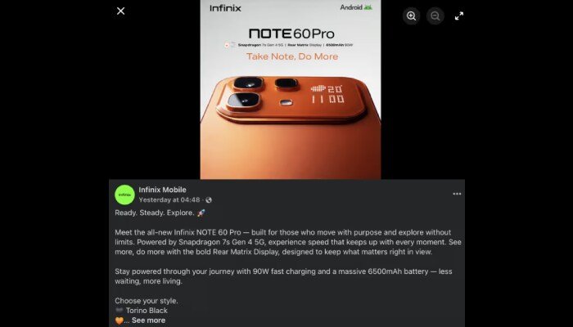This screenshot has height=327, width=573.
Task: Click the 'Take Note, Do More' tagline
Action: tap(292, 56)
